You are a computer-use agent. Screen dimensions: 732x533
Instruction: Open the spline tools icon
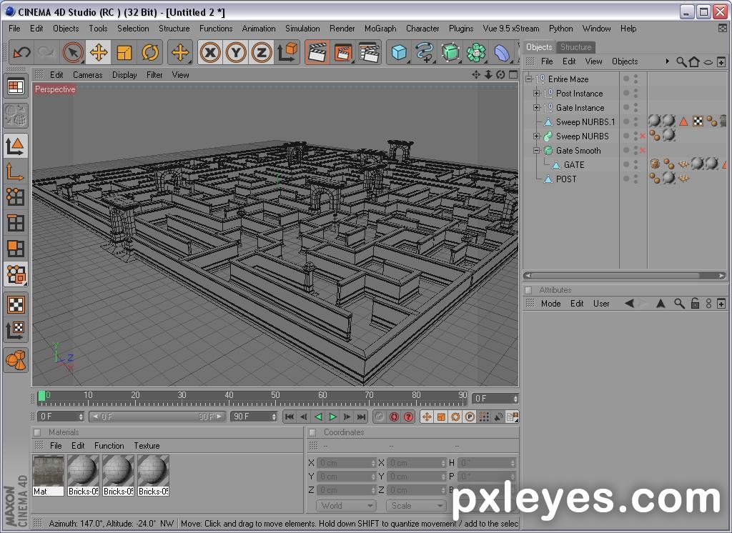pos(424,52)
